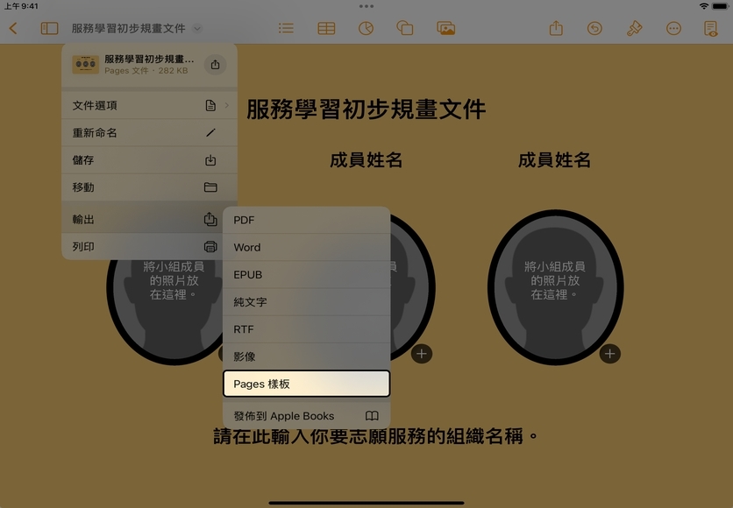Choose 重新命名 from the document menu
This screenshot has width=733, height=508.
(148, 133)
